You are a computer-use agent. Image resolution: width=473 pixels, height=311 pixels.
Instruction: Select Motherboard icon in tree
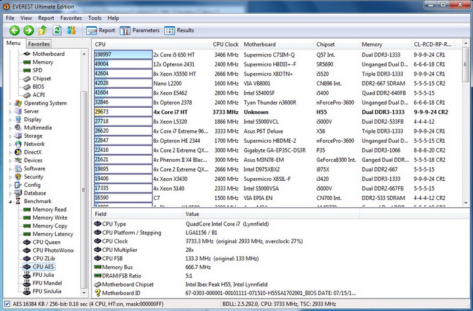click(x=27, y=54)
